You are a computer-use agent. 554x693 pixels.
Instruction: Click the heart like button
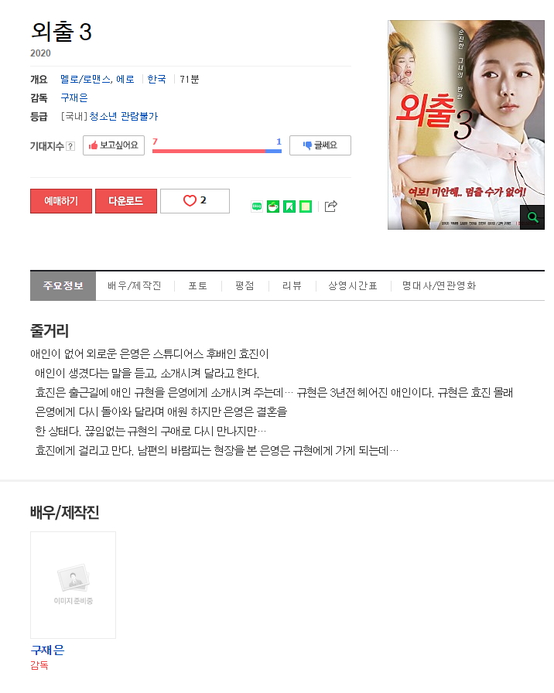[195, 201]
